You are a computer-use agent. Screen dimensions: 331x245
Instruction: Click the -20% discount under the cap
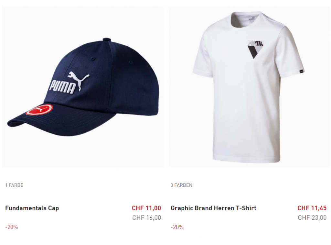12,227
